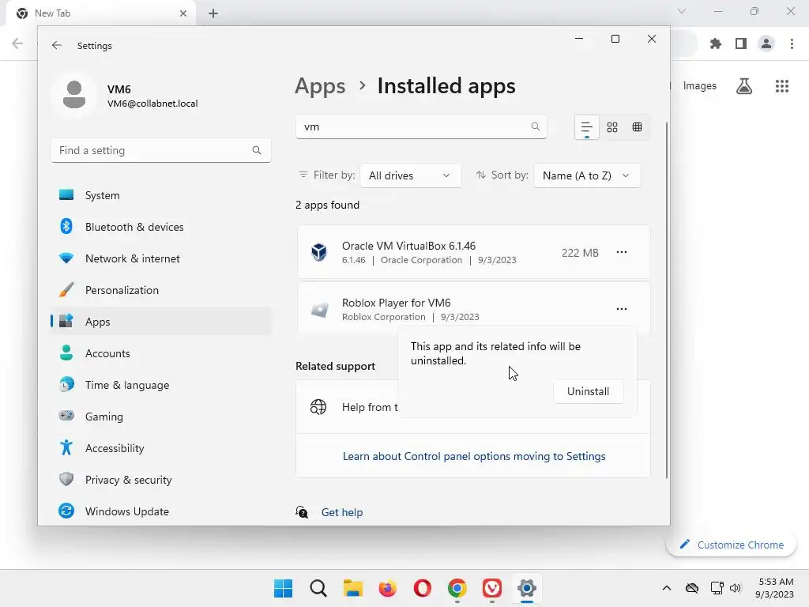Click the Settings window scrollbar

coord(667,300)
